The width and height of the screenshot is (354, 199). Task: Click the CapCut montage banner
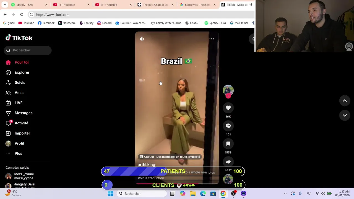click(x=170, y=157)
